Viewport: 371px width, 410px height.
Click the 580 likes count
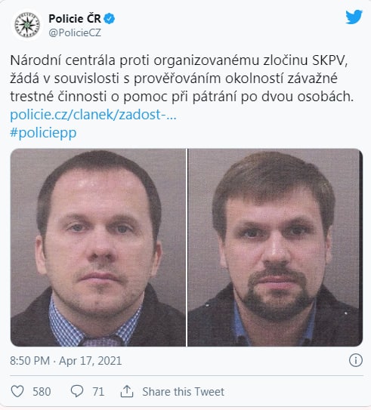coord(42,392)
